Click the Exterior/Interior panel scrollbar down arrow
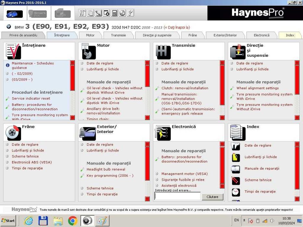The width and height of the screenshot is (303, 227). (147, 198)
